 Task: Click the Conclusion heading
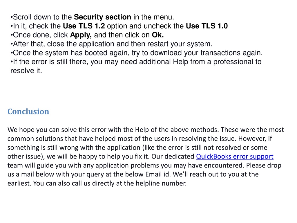pos(28,111)
